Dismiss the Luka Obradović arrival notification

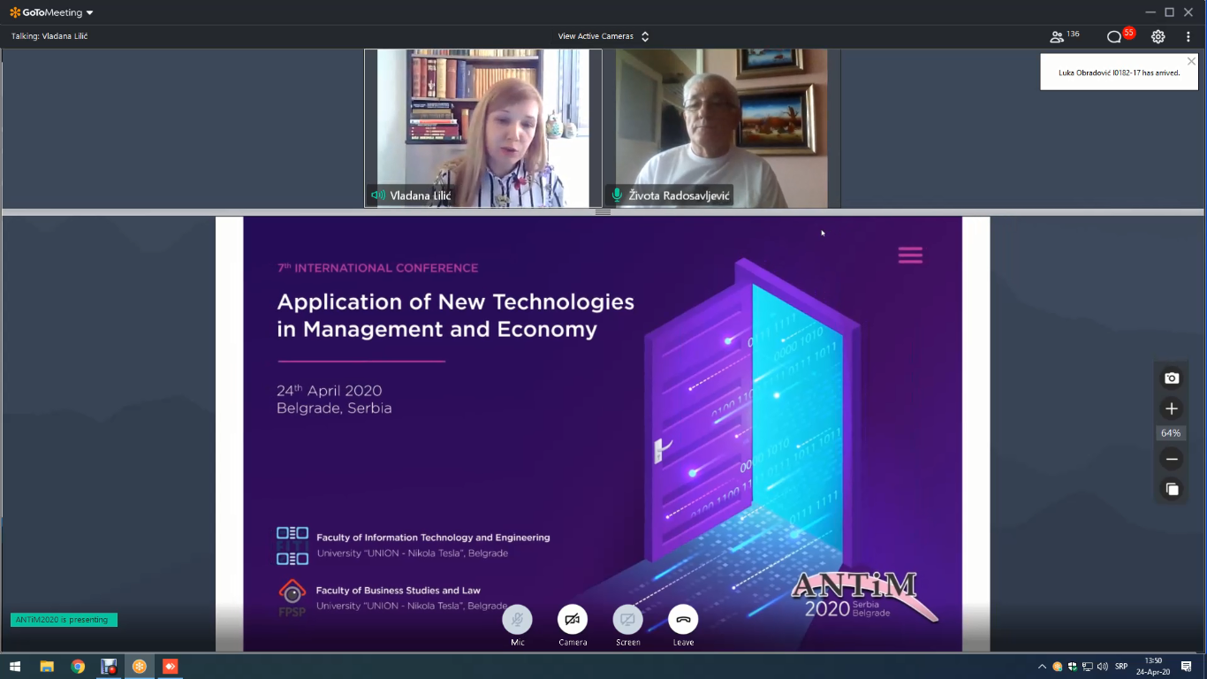1191,61
